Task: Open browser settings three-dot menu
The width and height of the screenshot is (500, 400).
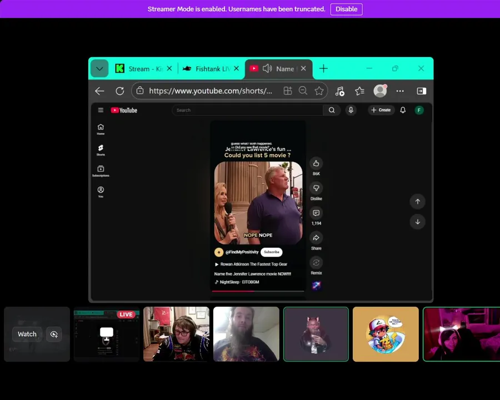Action: pyautogui.click(x=400, y=91)
